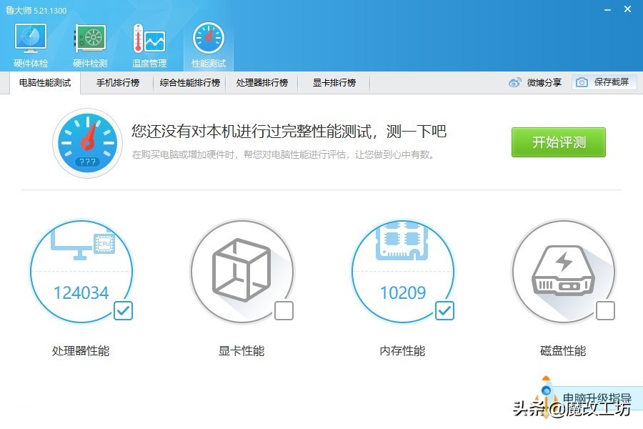Open the title bar dropdown menu arrow
The image size is (643, 429).
(x=587, y=9)
